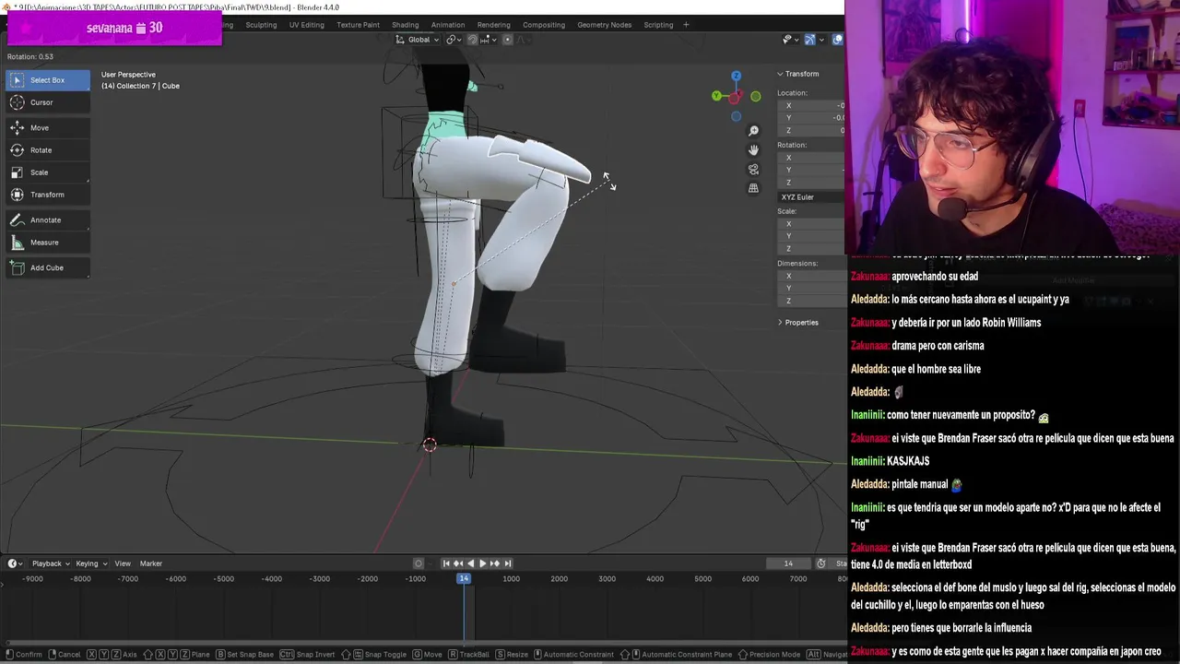Toggle proportional editing button

(x=507, y=40)
